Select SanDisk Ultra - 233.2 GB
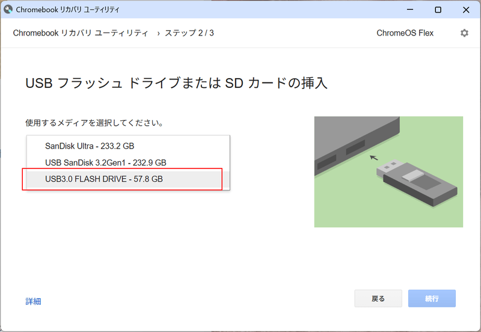Image resolution: width=481 pixels, height=332 pixels. pyautogui.click(x=128, y=146)
